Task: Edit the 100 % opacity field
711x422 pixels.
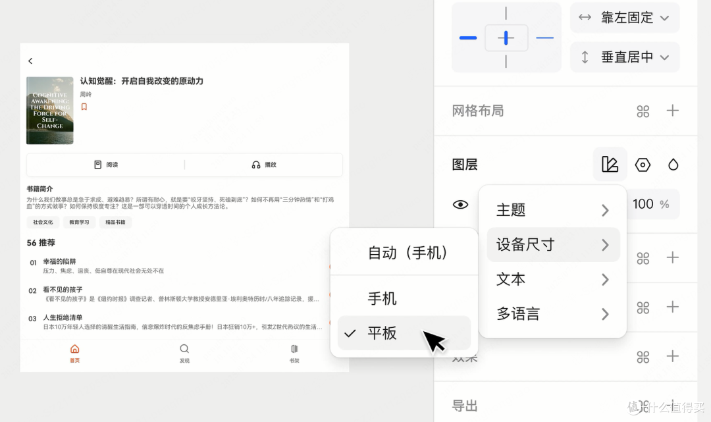Action: click(653, 204)
